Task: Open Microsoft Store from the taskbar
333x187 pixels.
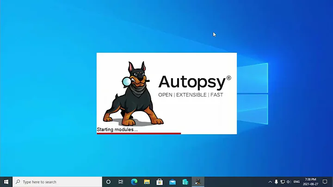Action: [x=160, y=182]
